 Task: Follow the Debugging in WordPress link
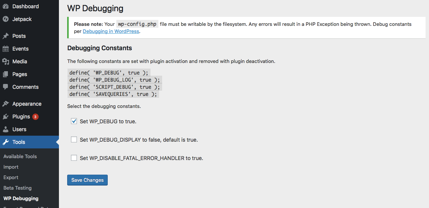click(x=111, y=31)
